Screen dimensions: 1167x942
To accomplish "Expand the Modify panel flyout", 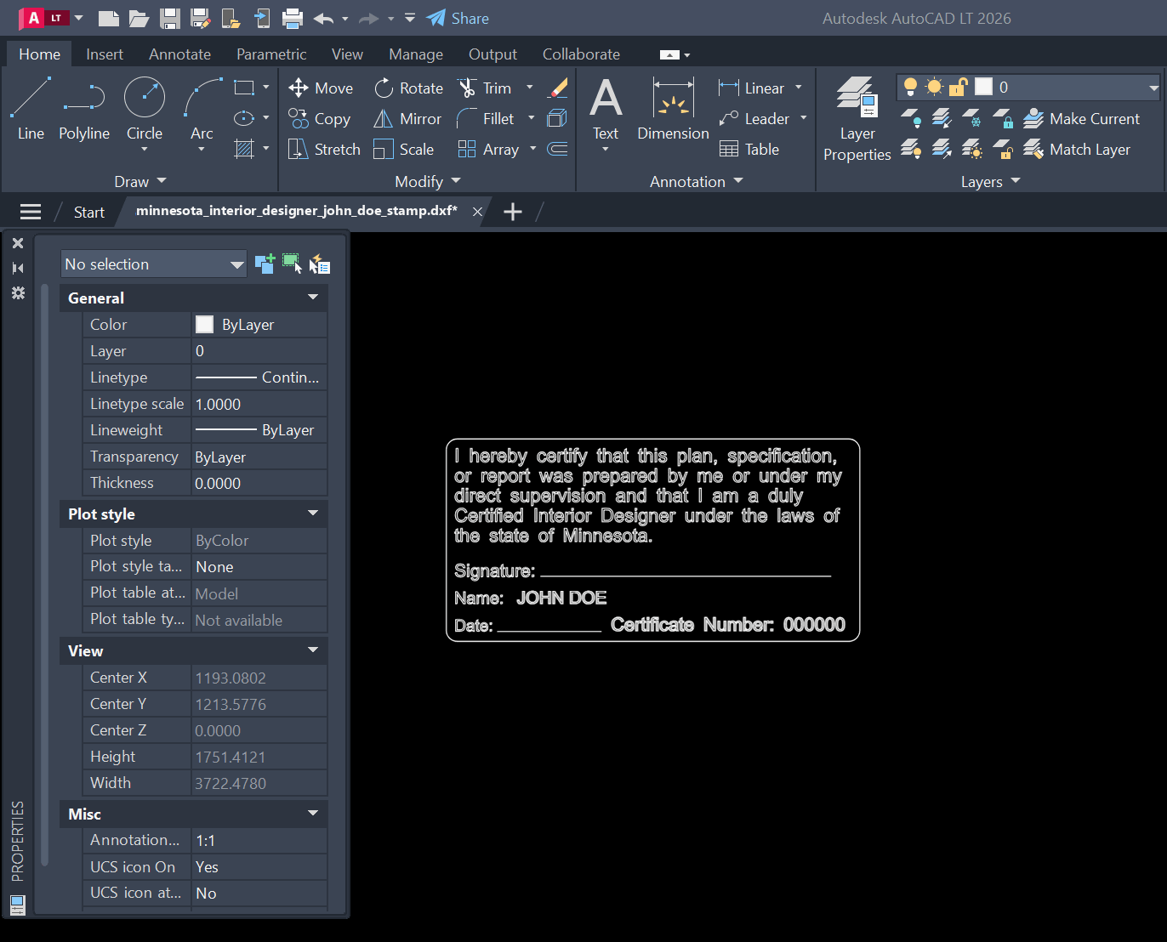I will (427, 181).
